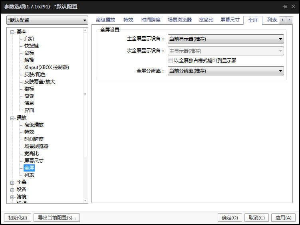Switch to the 宽高比 tab
The width and height of the screenshot is (300, 225).
click(x=206, y=20)
